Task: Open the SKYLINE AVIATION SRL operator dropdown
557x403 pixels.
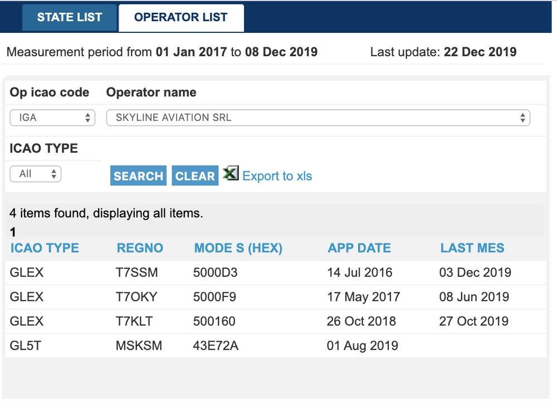Action: coord(318,118)
